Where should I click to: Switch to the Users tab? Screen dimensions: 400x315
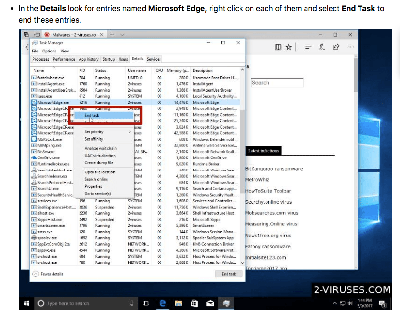(123, 59)
